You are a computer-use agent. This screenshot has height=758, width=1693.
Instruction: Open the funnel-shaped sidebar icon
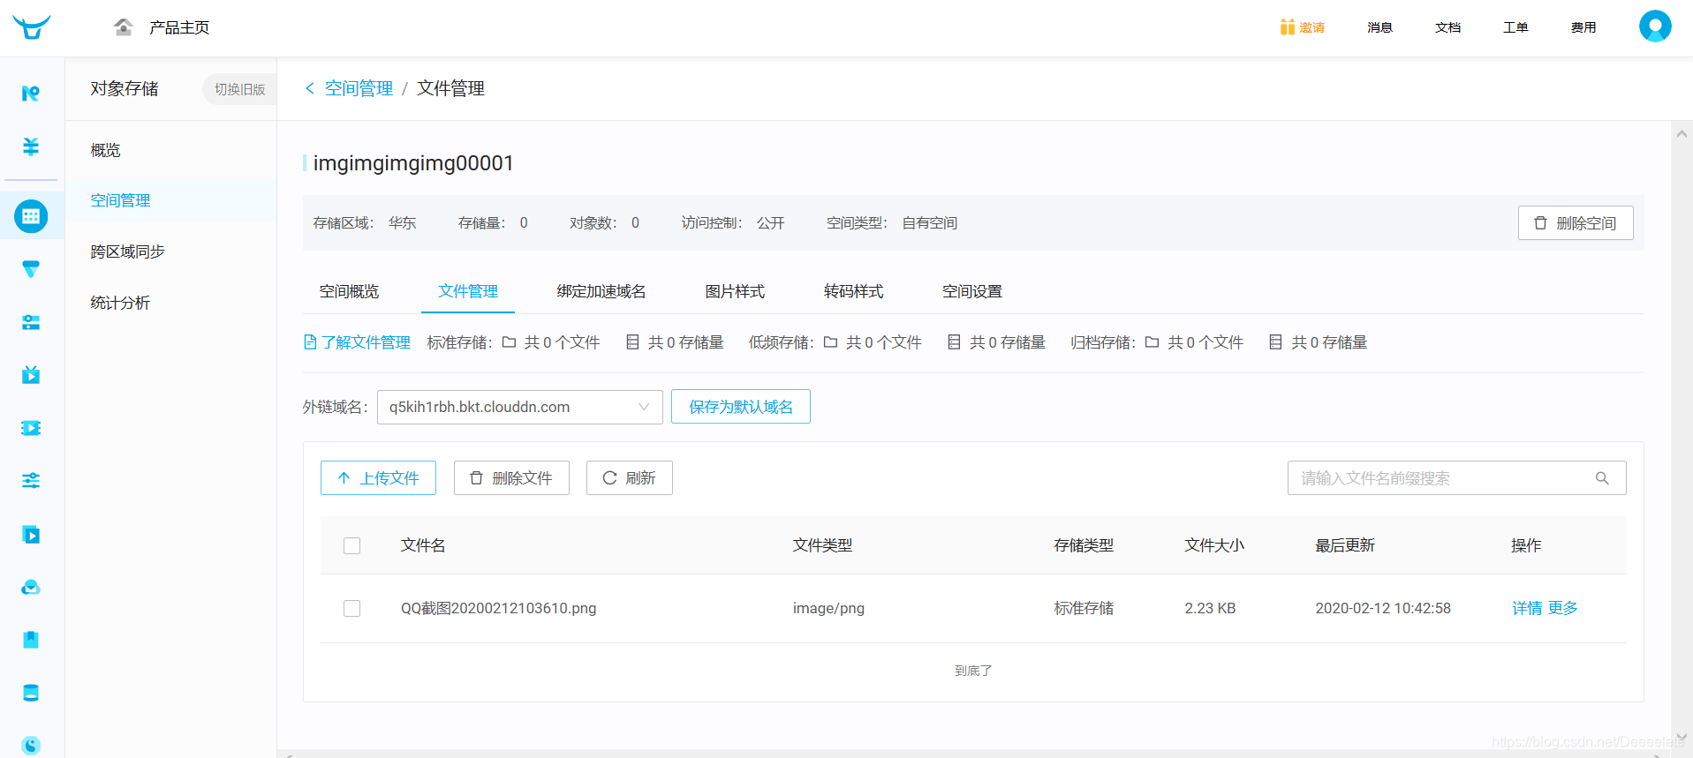[x=31, y=269]
